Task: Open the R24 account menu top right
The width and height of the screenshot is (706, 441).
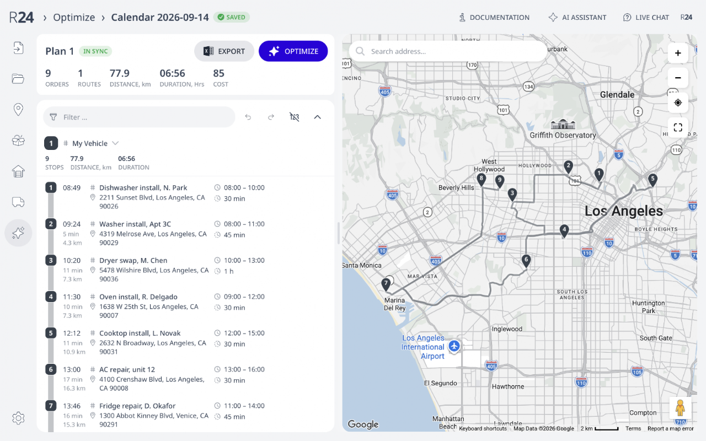Action: coord(686,18)
